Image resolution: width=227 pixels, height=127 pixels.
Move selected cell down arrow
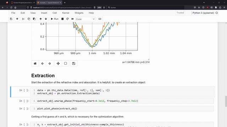tap(46, 19)
